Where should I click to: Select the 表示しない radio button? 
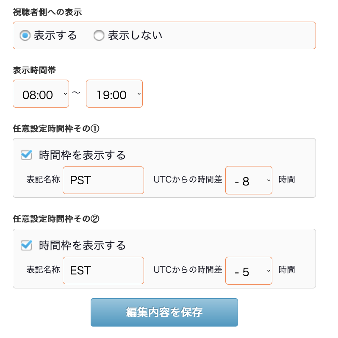(x=99, y=35)
